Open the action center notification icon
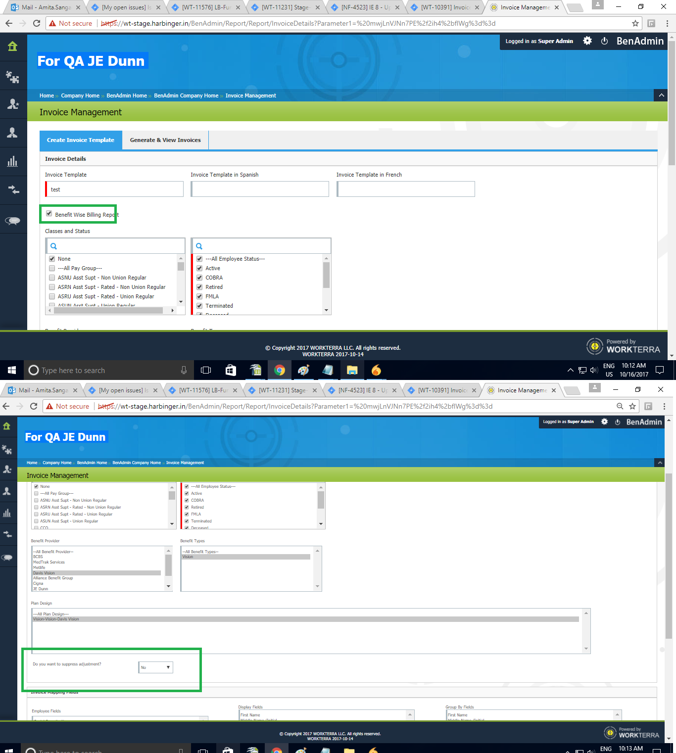Screen dimensions: 676x753 point(659,370)
